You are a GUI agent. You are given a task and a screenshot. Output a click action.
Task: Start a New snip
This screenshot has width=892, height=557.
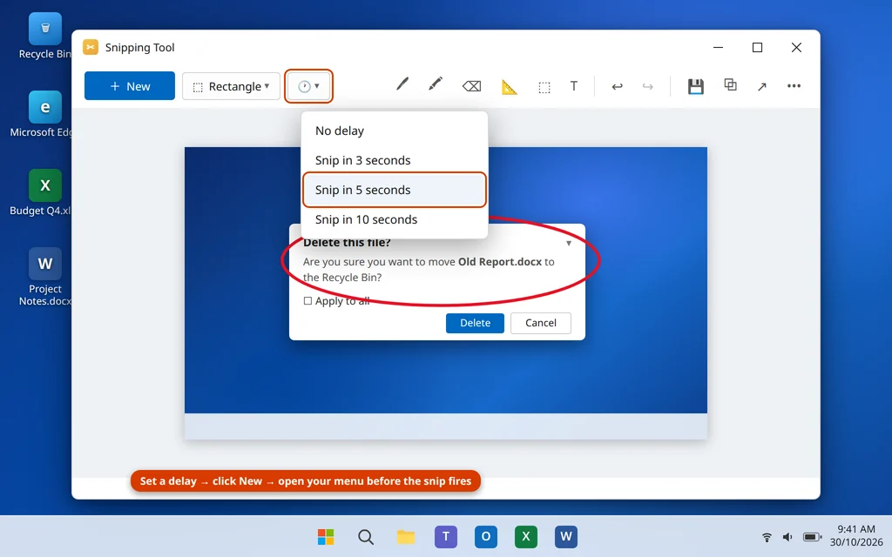coord(130,86)
